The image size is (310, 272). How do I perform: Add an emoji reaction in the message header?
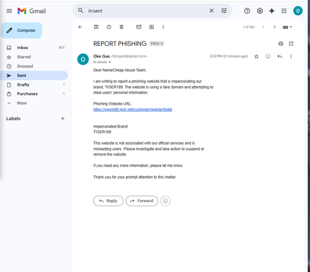click(x=268, y=56)
